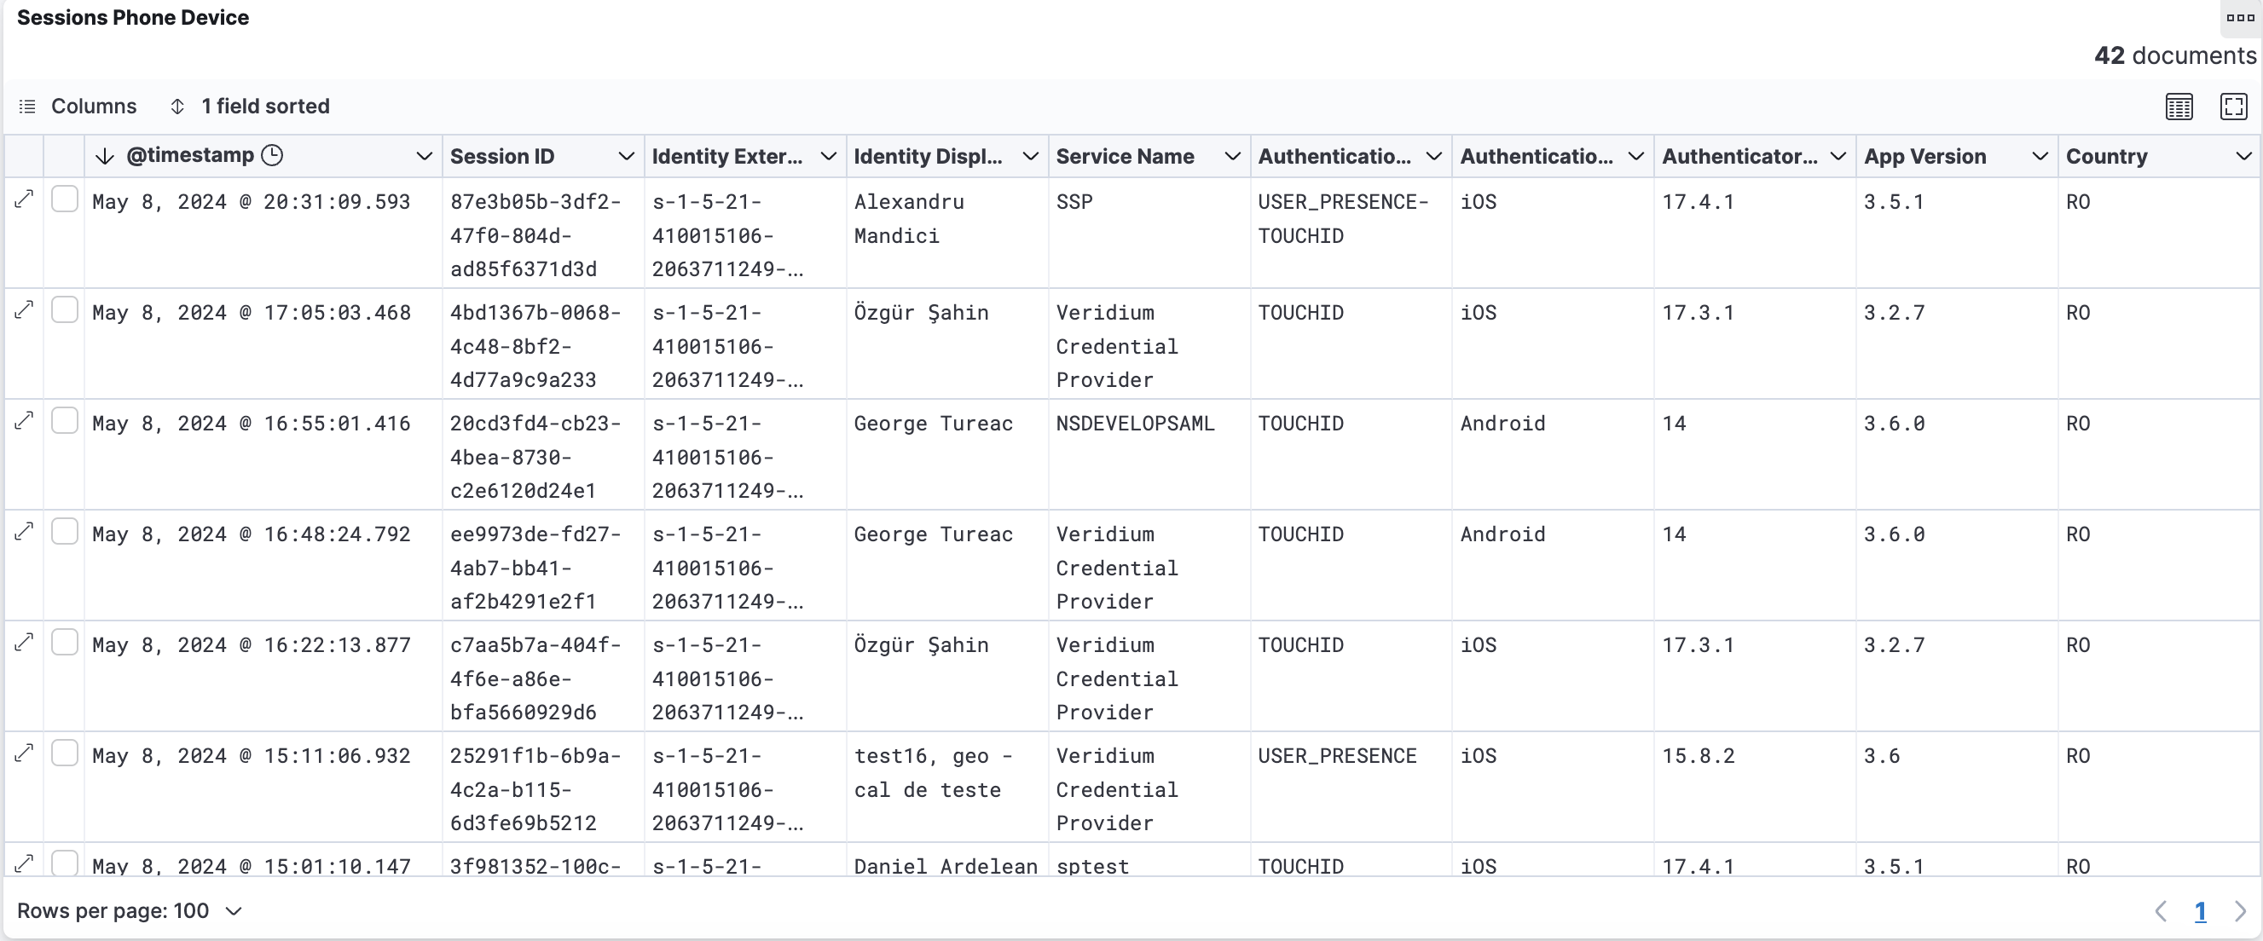Go to the next page of documents

(x=2241, y=911)
